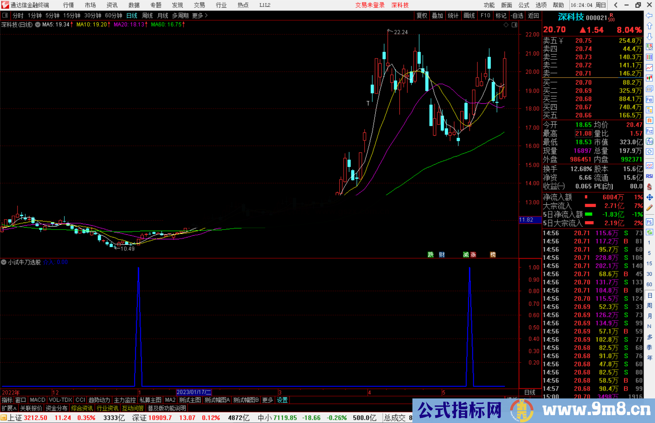
Task: Select the pencil drawing tool icon
Action: (649, 208)
